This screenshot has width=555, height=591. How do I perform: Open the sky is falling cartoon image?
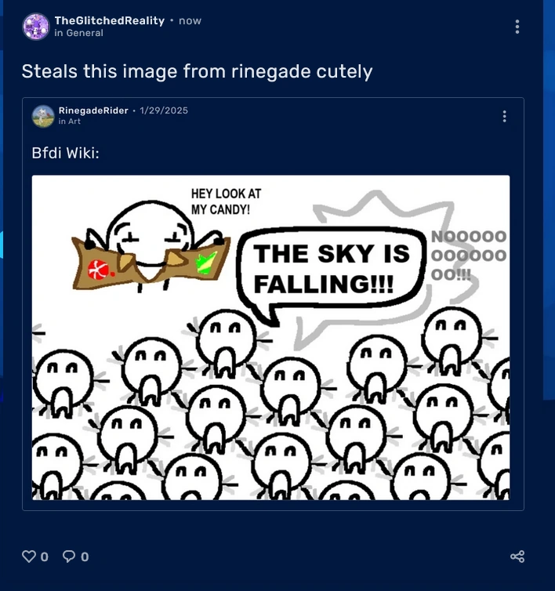tap(270, 338)
